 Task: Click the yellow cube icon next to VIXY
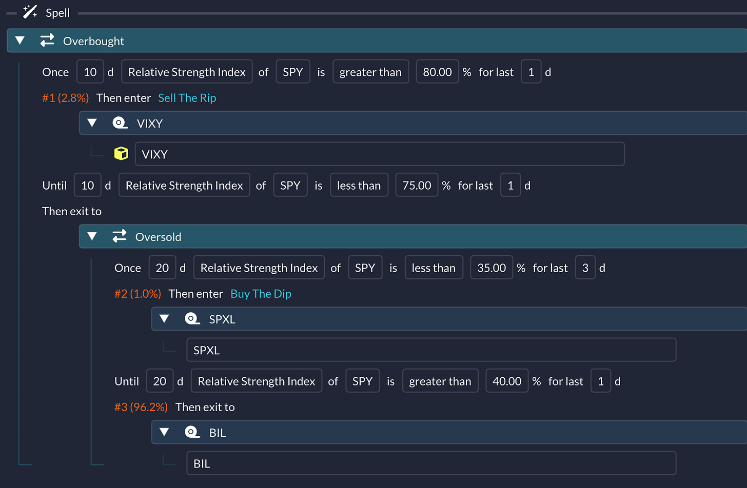(121, 154)
